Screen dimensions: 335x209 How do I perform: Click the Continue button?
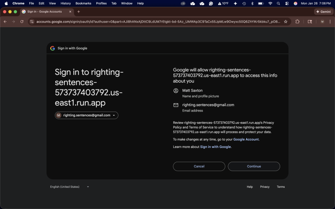(x=254, y=166)
